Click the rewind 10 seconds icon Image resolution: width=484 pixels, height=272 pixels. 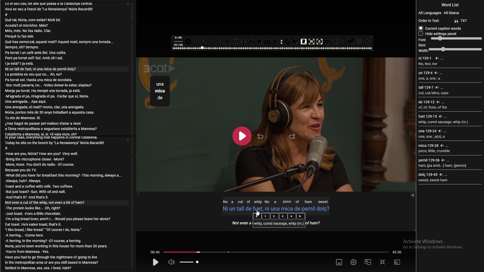click(x=260, y=137)
